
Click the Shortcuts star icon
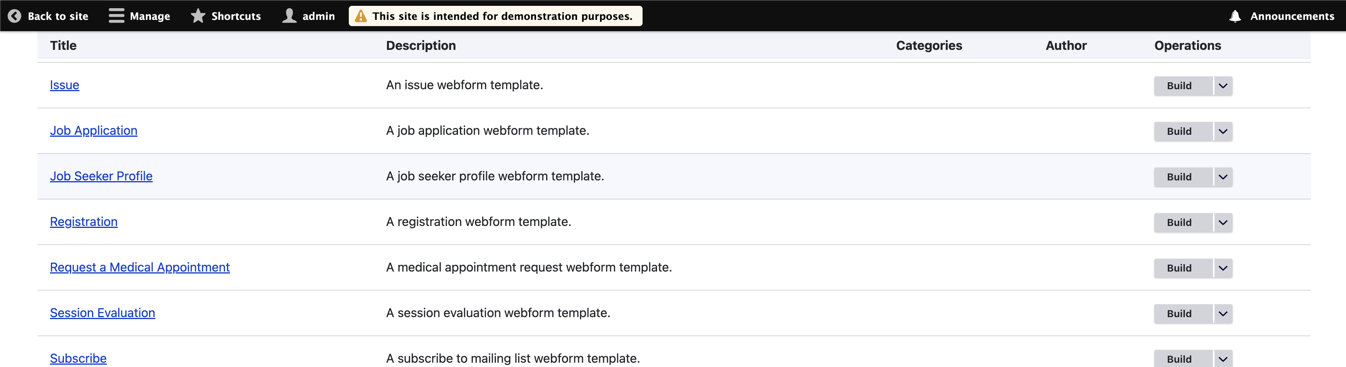point(198,16)
